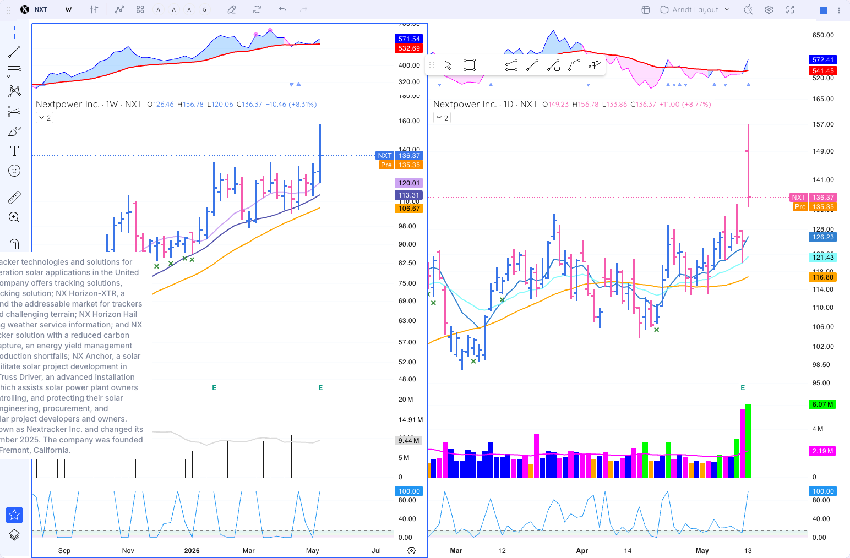The width and height of the screenshot is (850, 558).
Task: Click the weekly NXT 136.37 price label
Action: [400, 156]
